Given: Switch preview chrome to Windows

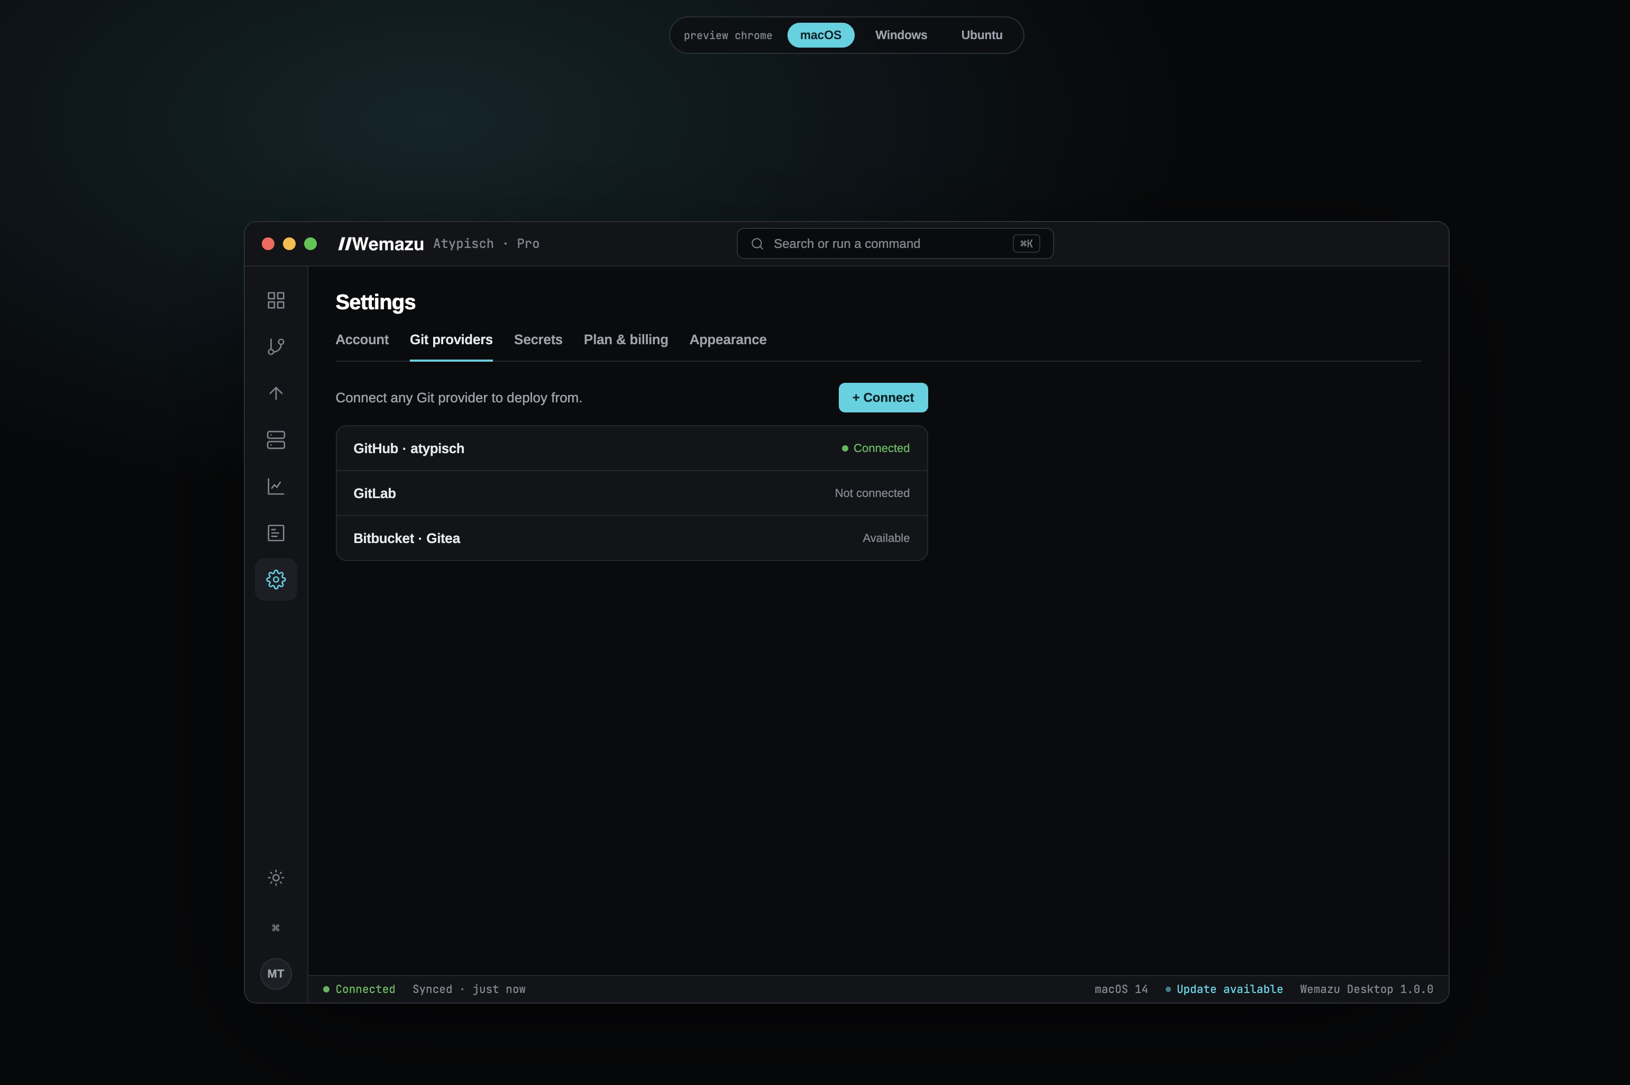Looking at the screenshot, I should point(901,35).
